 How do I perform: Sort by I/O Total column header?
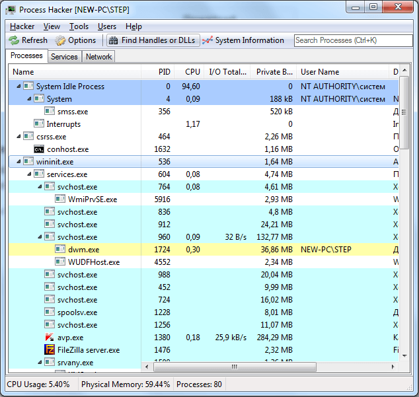point(227,72)
